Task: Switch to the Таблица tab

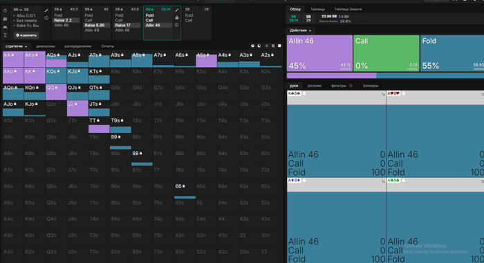Action: coord(317,9)
